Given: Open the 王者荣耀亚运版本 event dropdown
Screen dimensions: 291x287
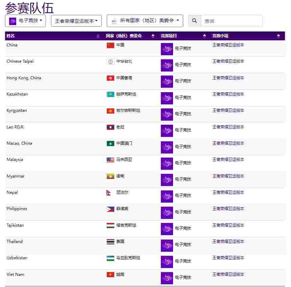Looking at the screenshot, I should (76, 21).
